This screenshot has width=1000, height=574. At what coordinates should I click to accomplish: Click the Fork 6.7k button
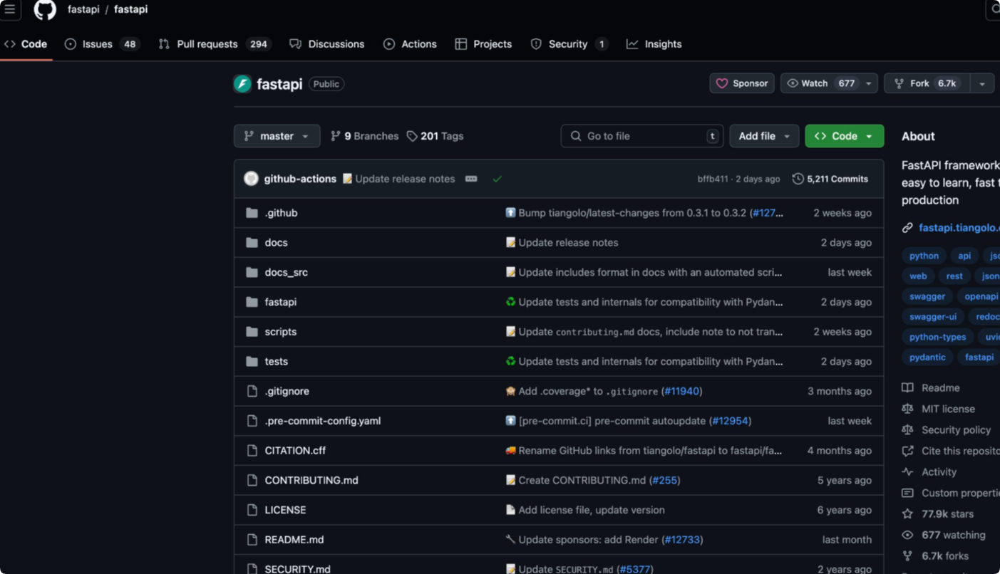pos(927,83)
